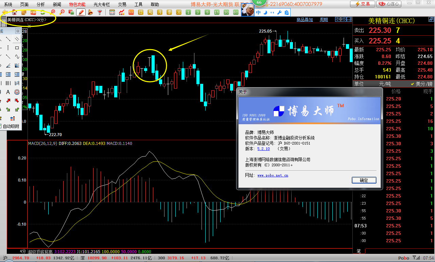Click the 确定 button in About dialog
Screen dimensions: 435x262
coord(364,180)
